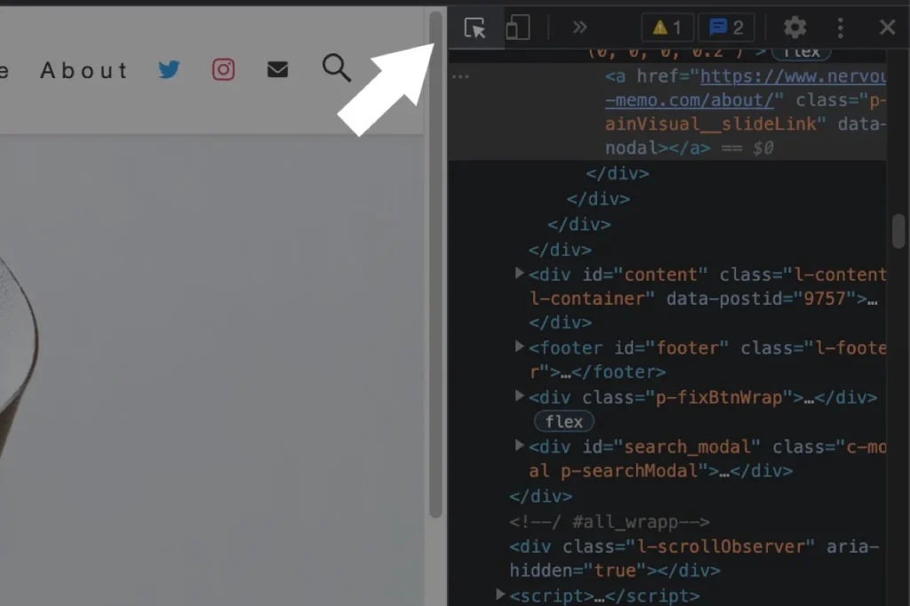This screenshot has height=606, width=910.
Task: Click the About link in site navigation
Action: coord(84,70)
